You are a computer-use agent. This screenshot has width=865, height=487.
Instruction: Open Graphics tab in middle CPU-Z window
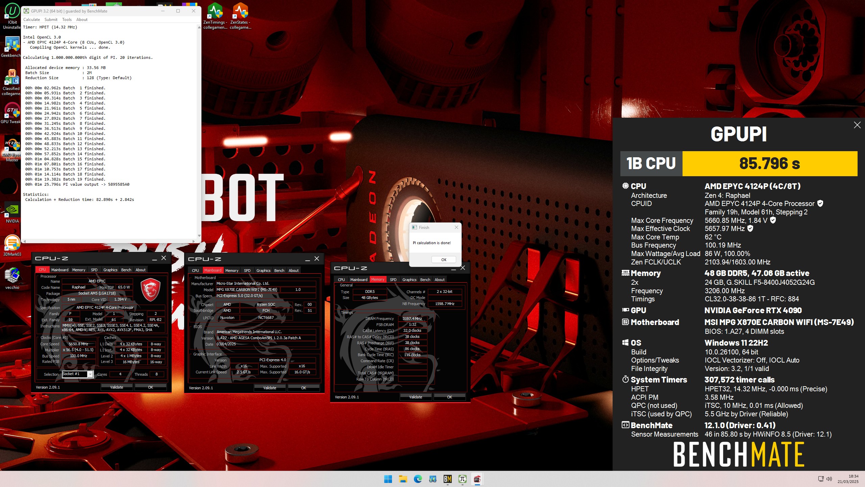[x=264, y=271]
